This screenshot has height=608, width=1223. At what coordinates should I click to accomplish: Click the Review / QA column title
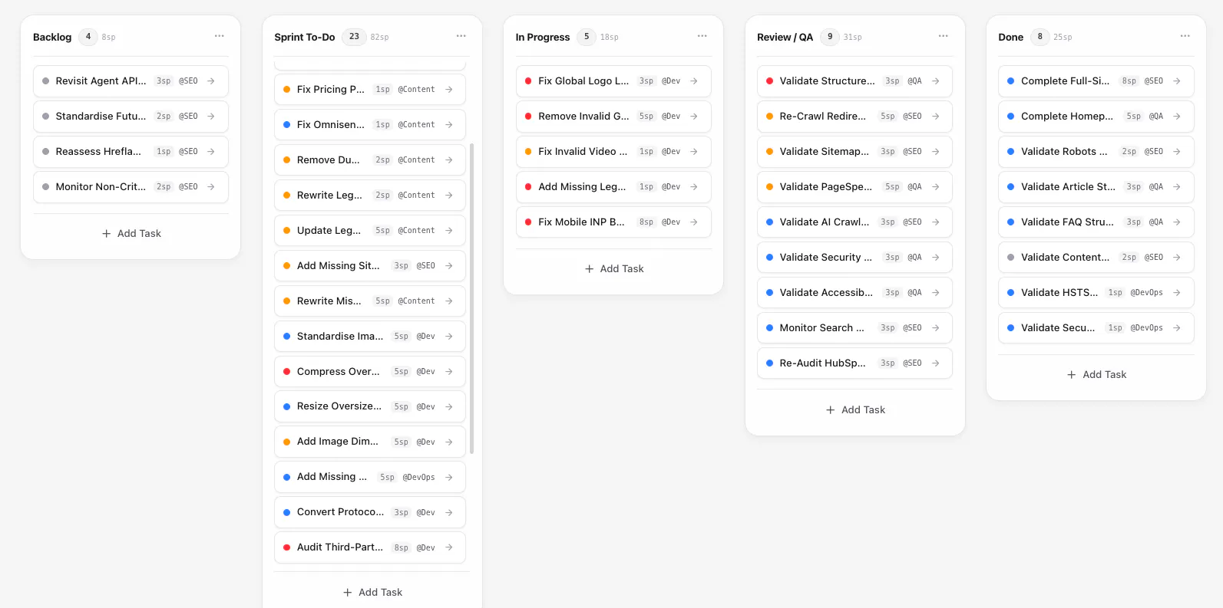(x=785, y=37)
